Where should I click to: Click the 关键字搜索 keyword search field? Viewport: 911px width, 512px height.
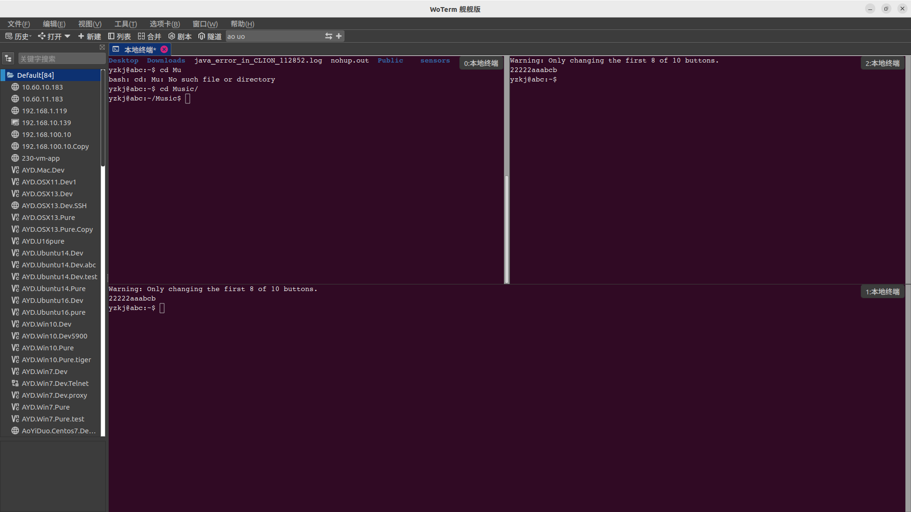tap(61, 59)
